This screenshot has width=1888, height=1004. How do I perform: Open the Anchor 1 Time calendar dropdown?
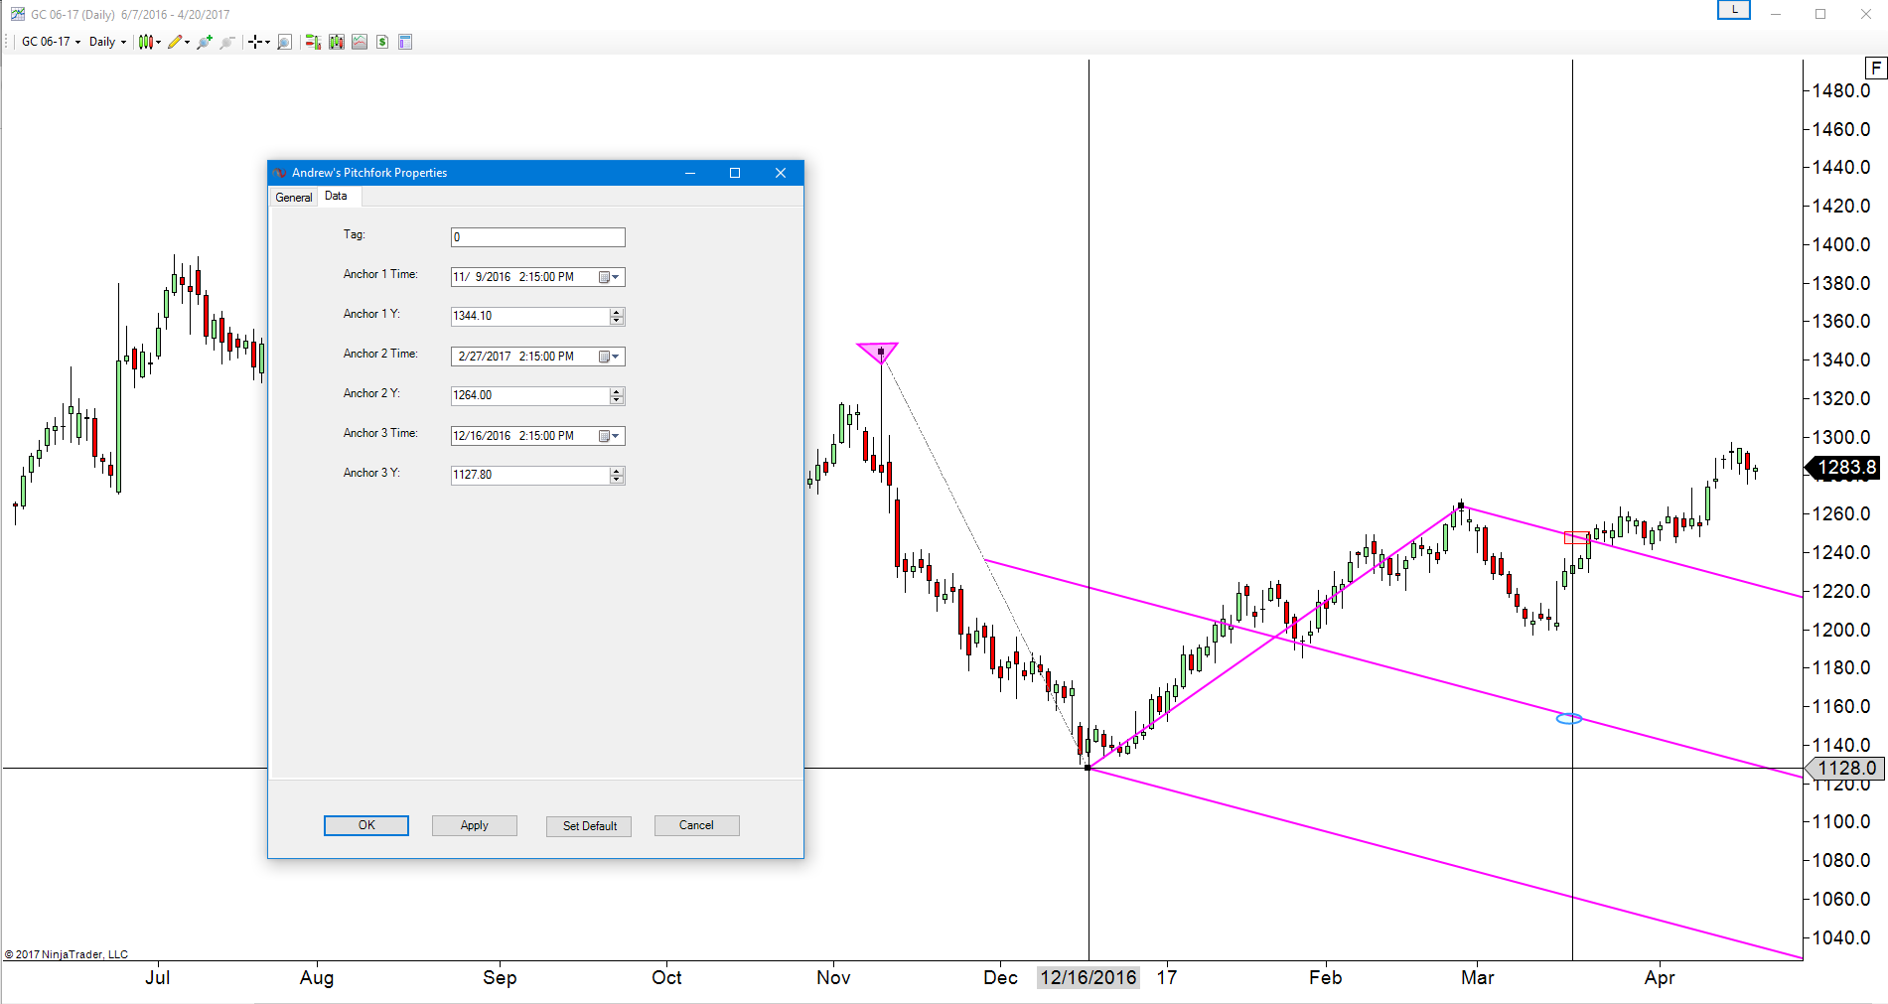pos(610,277)
